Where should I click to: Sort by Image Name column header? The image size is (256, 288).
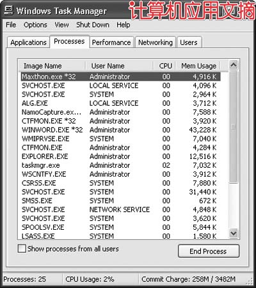click(x=52, y=66)
